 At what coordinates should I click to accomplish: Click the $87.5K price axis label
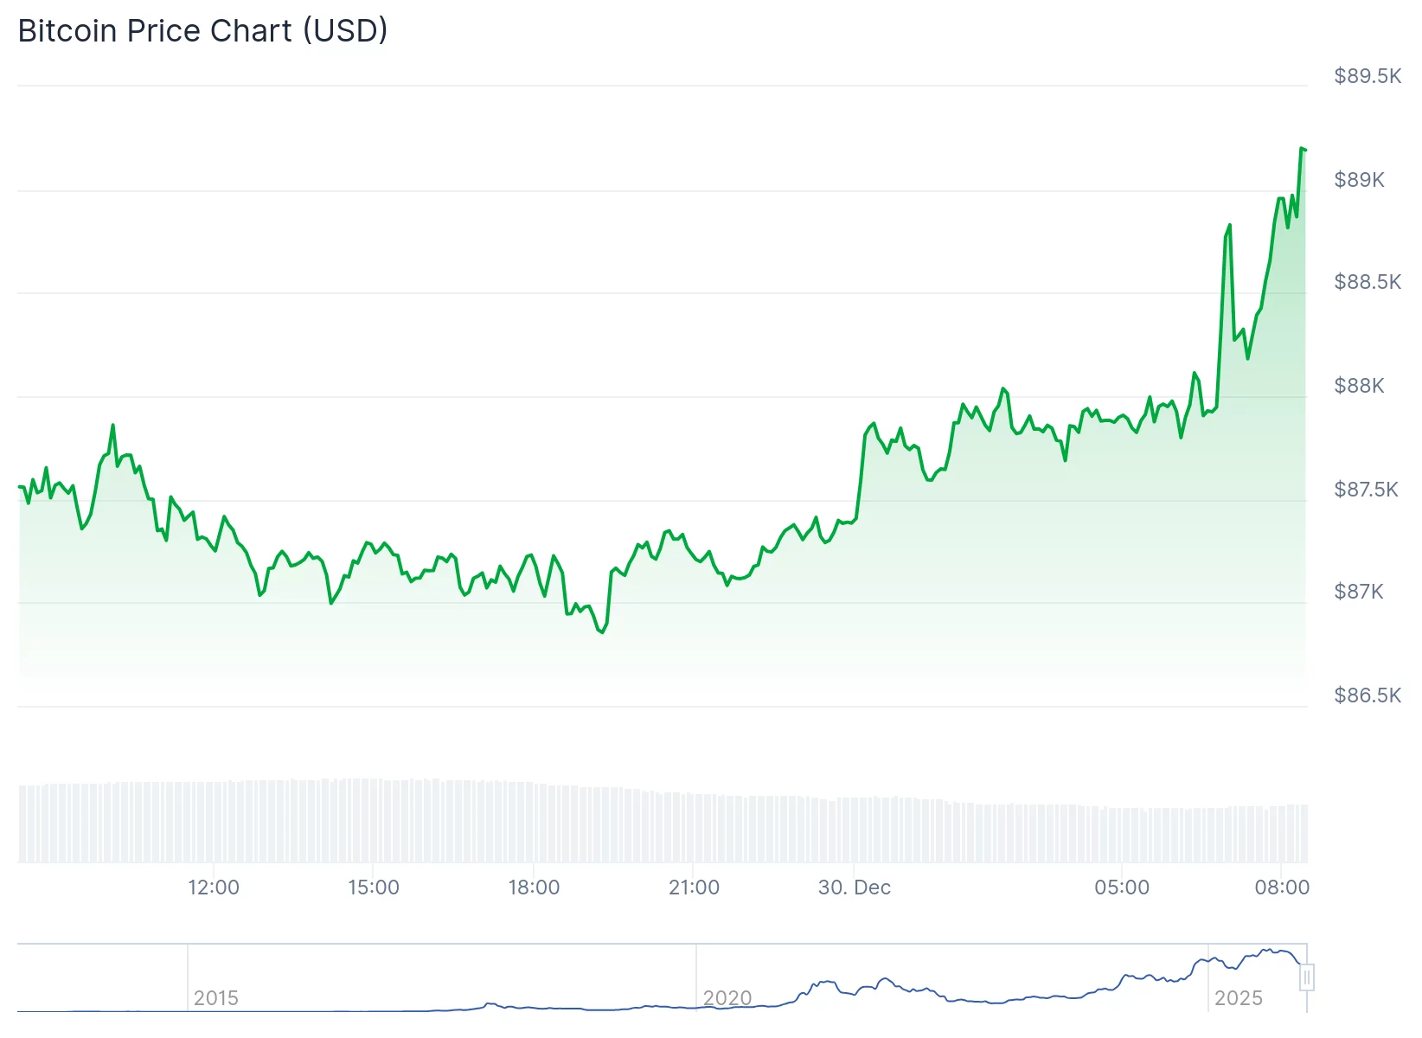coord(1367,489)
